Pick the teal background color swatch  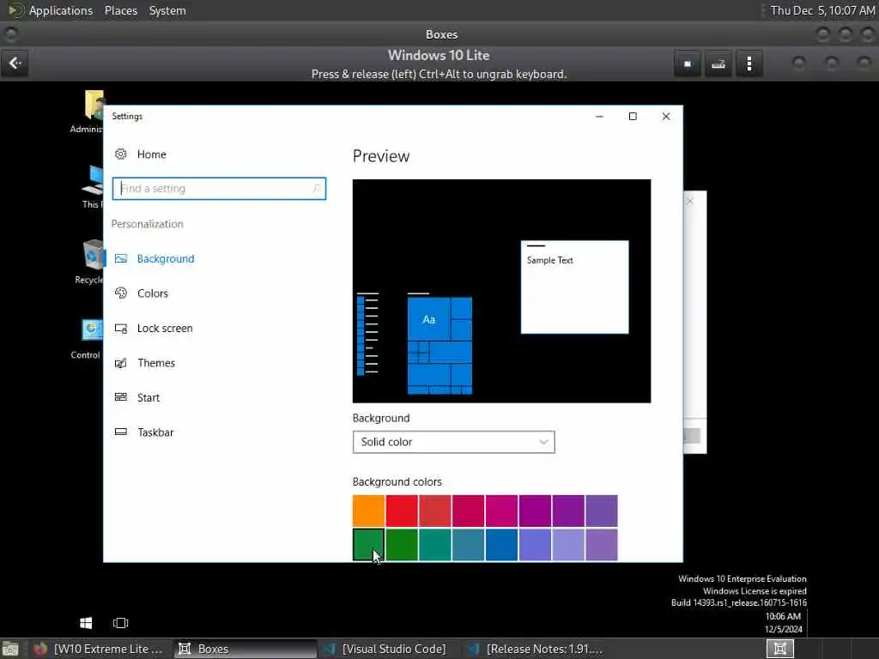(434, 544)
